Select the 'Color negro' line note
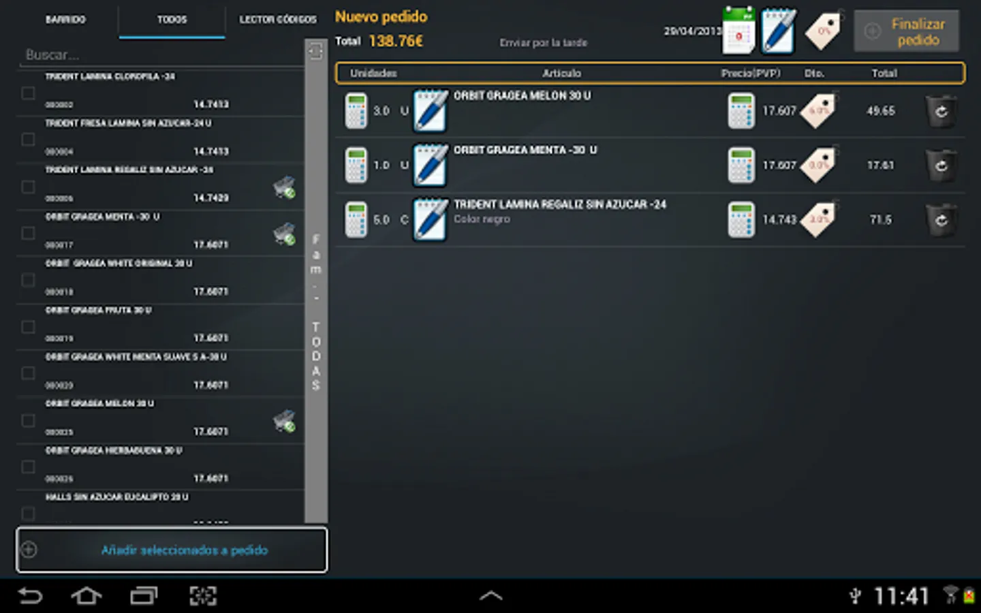Image resolution: width=981 pixels, height=613 pixels. [482, 219]
